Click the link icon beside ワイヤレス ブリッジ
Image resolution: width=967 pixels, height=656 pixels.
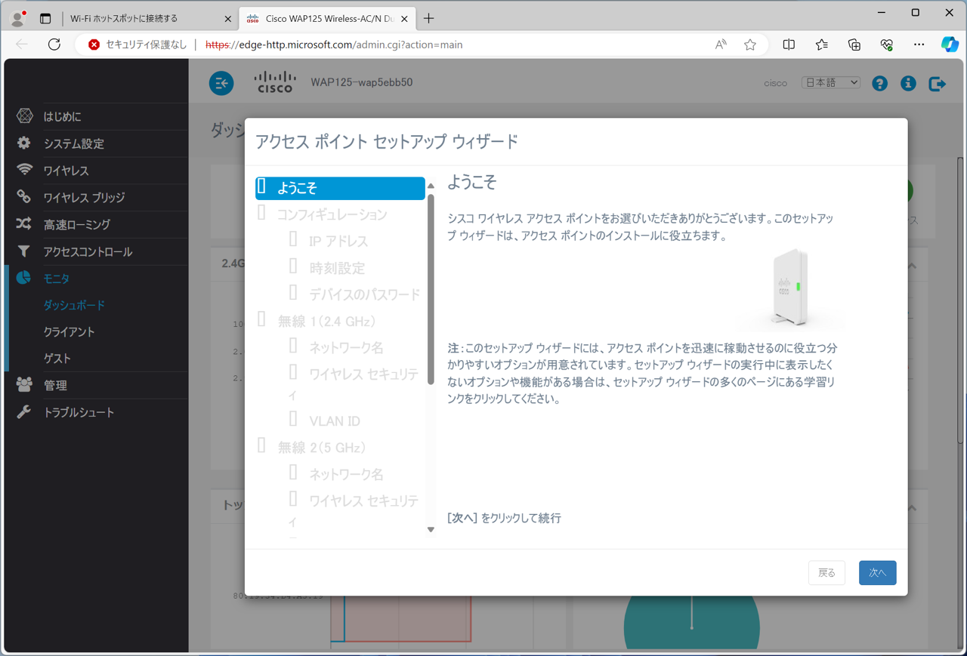[x=24, y=197]
